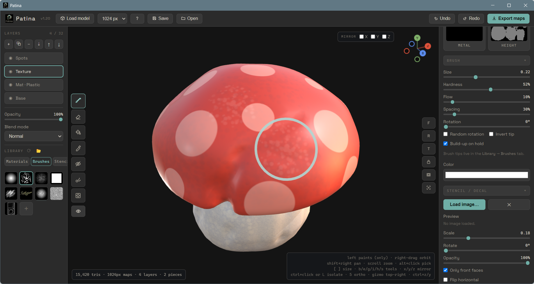Toggle visibility of the Base layer
The image size is (534, 284).
(x=11, y=98)
